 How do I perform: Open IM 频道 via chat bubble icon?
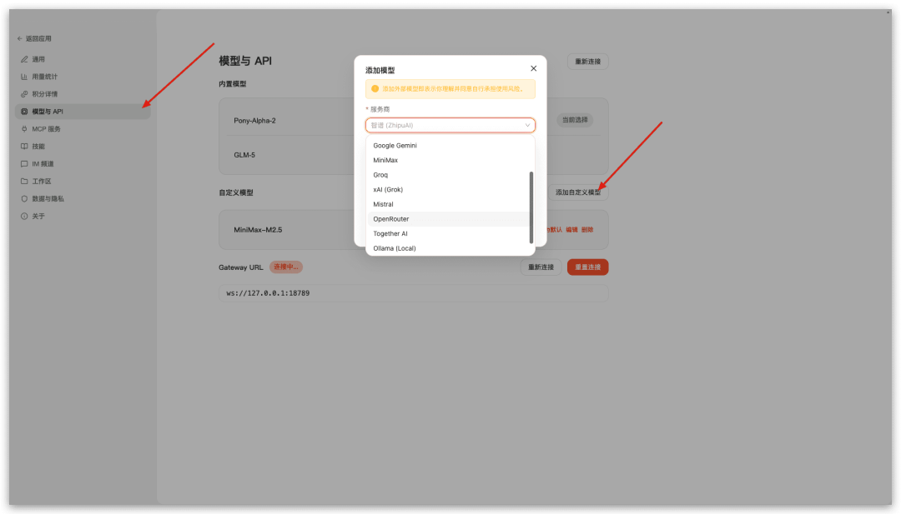(25, 164)
